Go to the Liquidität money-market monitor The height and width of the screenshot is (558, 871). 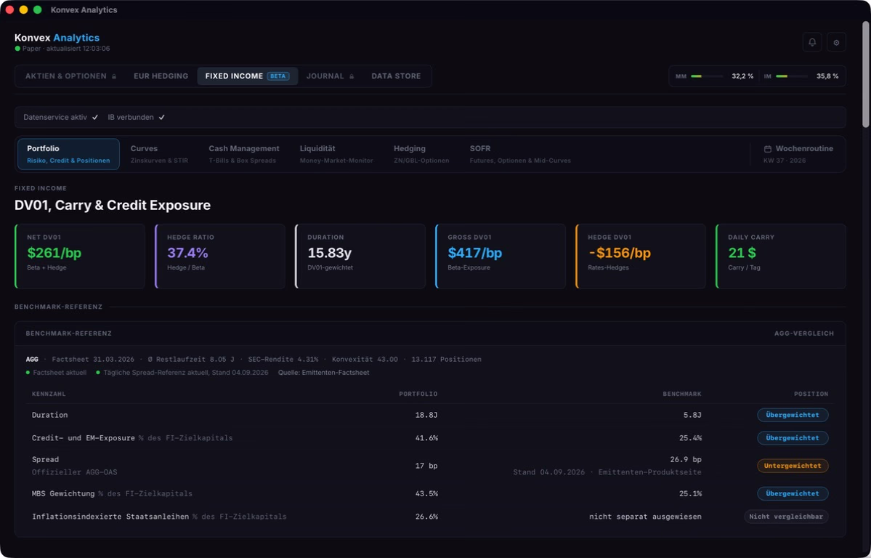(336, 154)
